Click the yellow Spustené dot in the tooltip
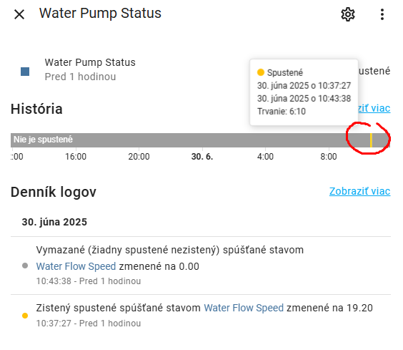The image size is (403, 350). tap(261, 72)
